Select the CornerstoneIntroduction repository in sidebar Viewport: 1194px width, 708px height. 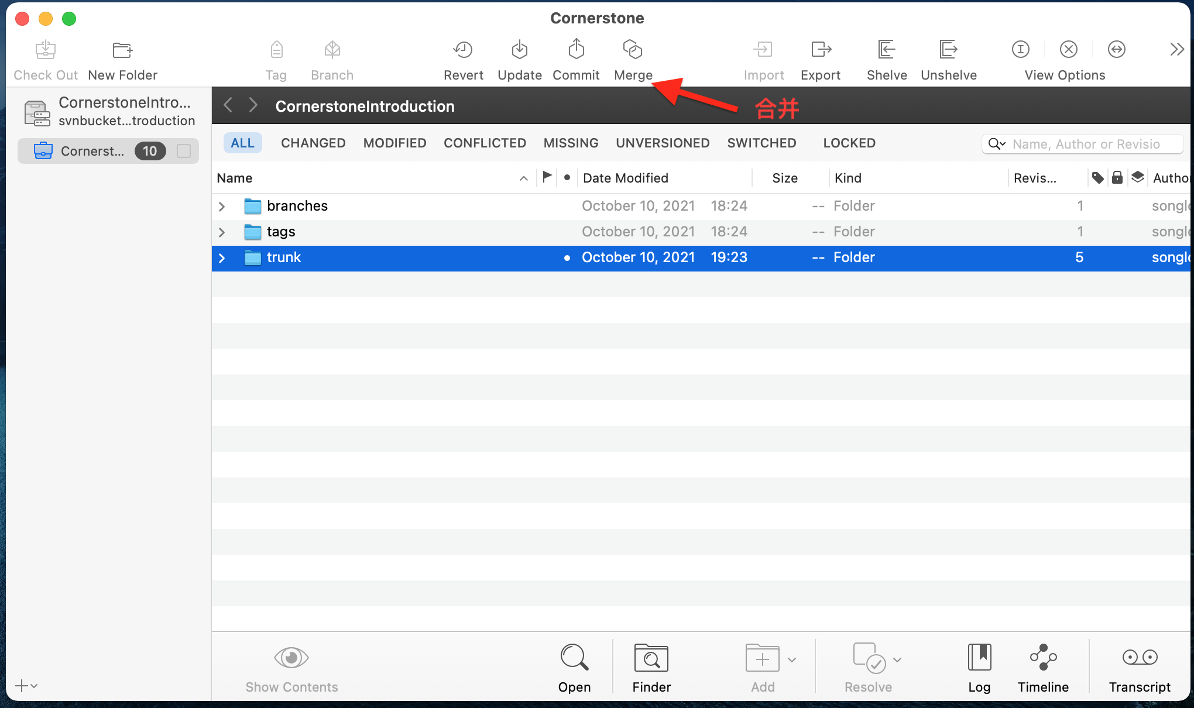pos(110,112)
